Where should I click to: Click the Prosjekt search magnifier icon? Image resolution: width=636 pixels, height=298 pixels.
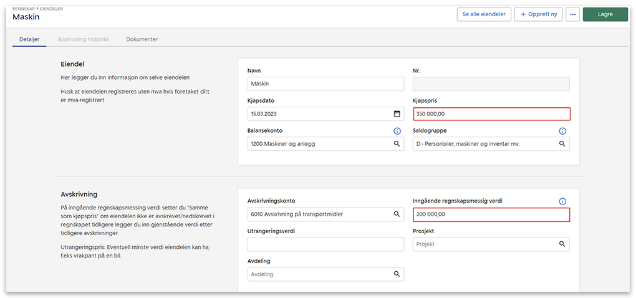tap(562, 244)
